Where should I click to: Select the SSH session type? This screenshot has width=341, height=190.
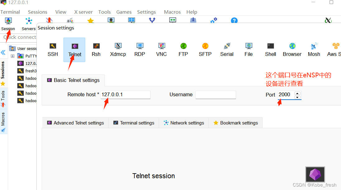[x=53, y=50]
